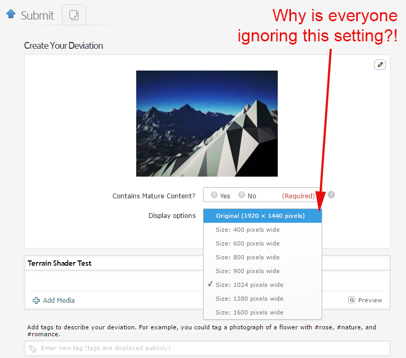Click the Add Media link text

click(x=59, y=301)
